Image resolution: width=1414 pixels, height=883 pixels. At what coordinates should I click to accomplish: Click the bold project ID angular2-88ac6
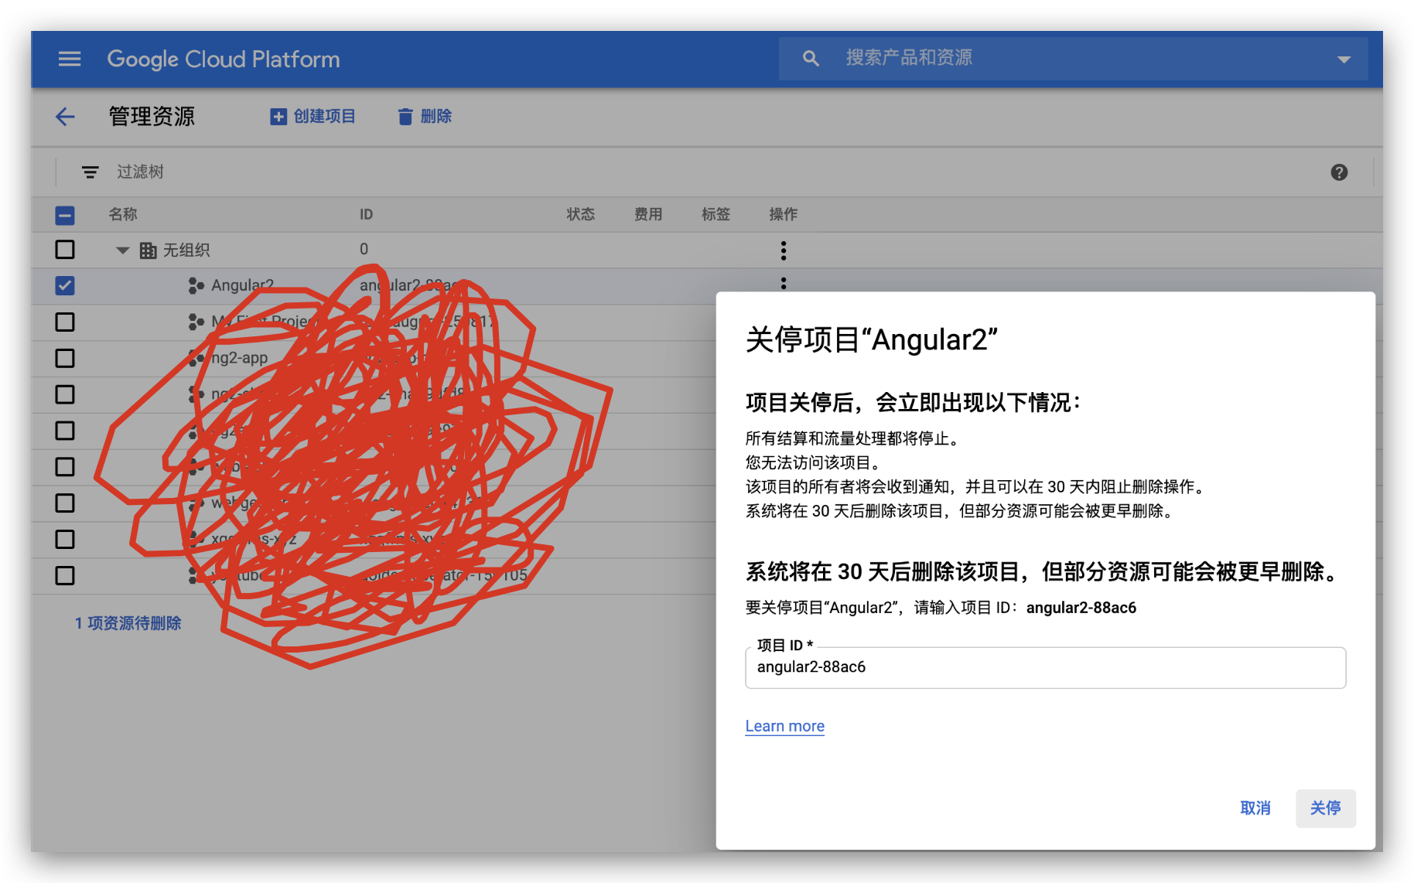point(1081,608)
